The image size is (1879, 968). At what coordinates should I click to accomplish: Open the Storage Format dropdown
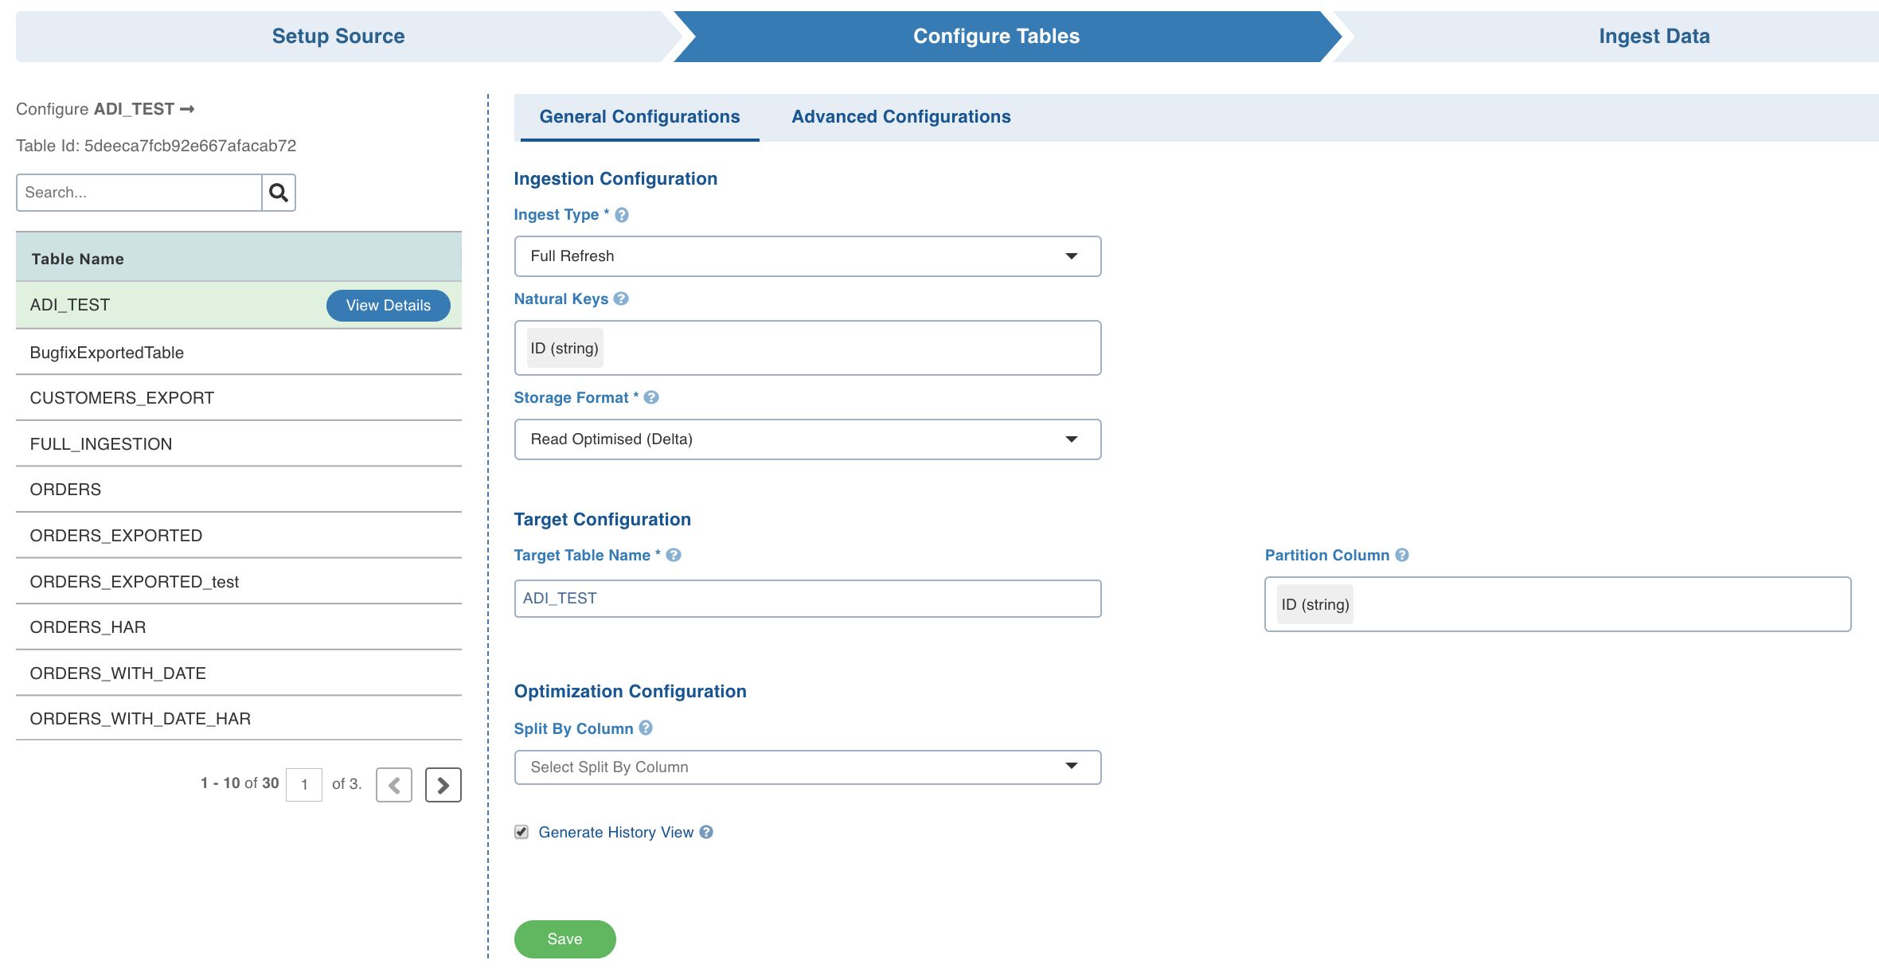[x=807, y=439]
